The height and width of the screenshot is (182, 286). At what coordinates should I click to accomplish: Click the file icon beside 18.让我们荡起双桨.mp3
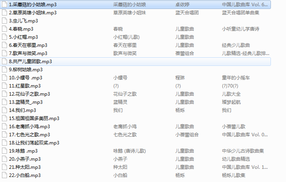pos(4,143)
